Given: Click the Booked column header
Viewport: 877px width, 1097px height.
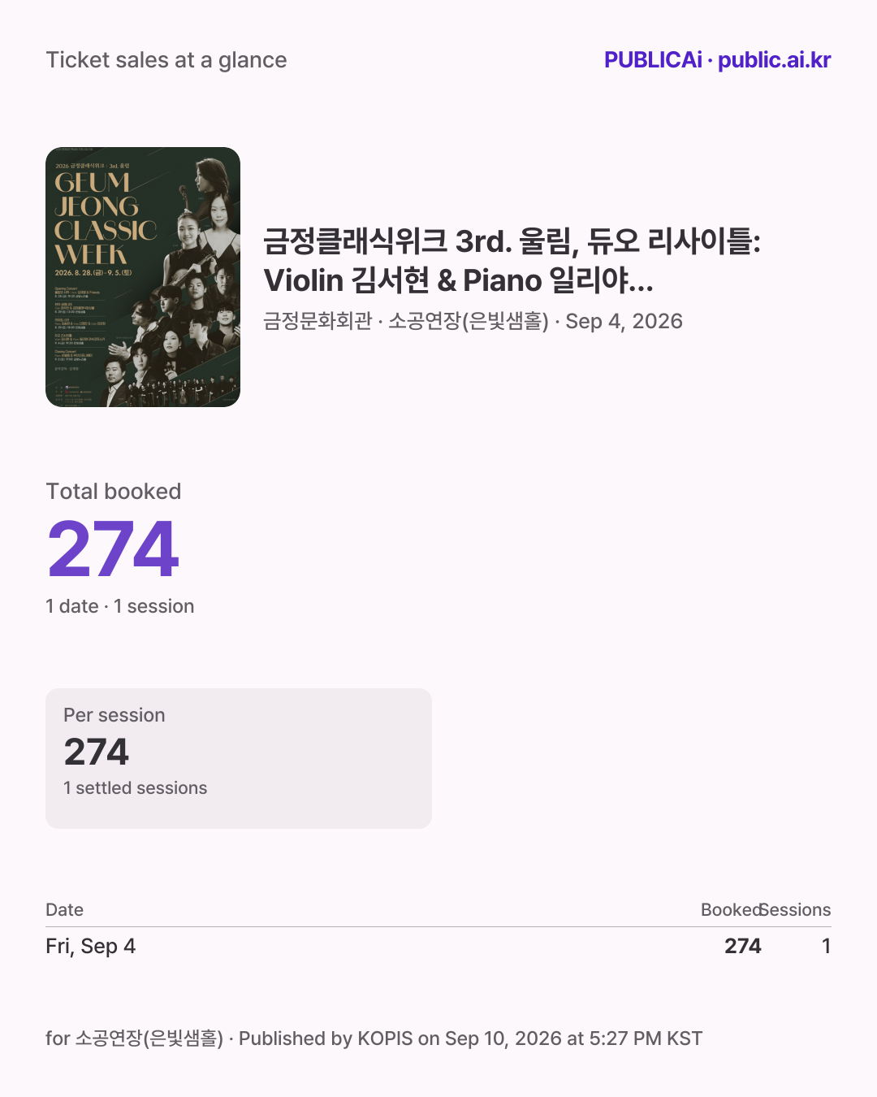Looking at the screenshot, I should (x=731, y=910).
